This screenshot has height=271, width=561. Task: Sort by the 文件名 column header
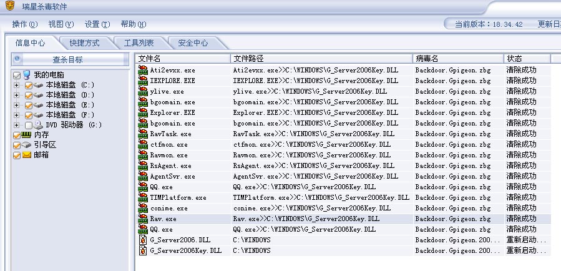[x=183, y=59]
